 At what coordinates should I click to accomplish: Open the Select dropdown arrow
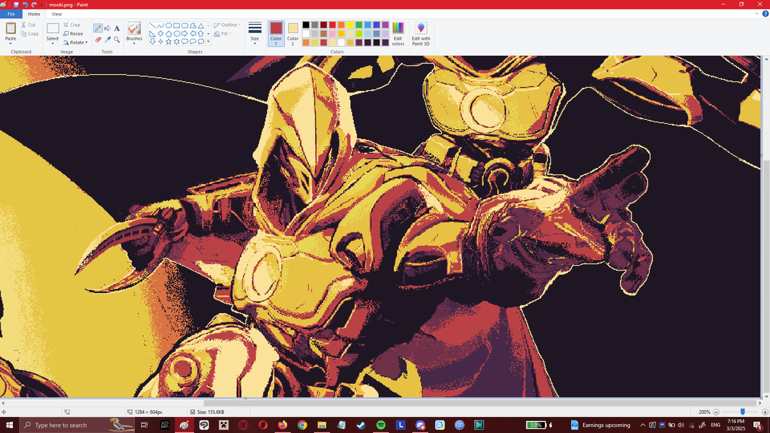click(53, 44)
